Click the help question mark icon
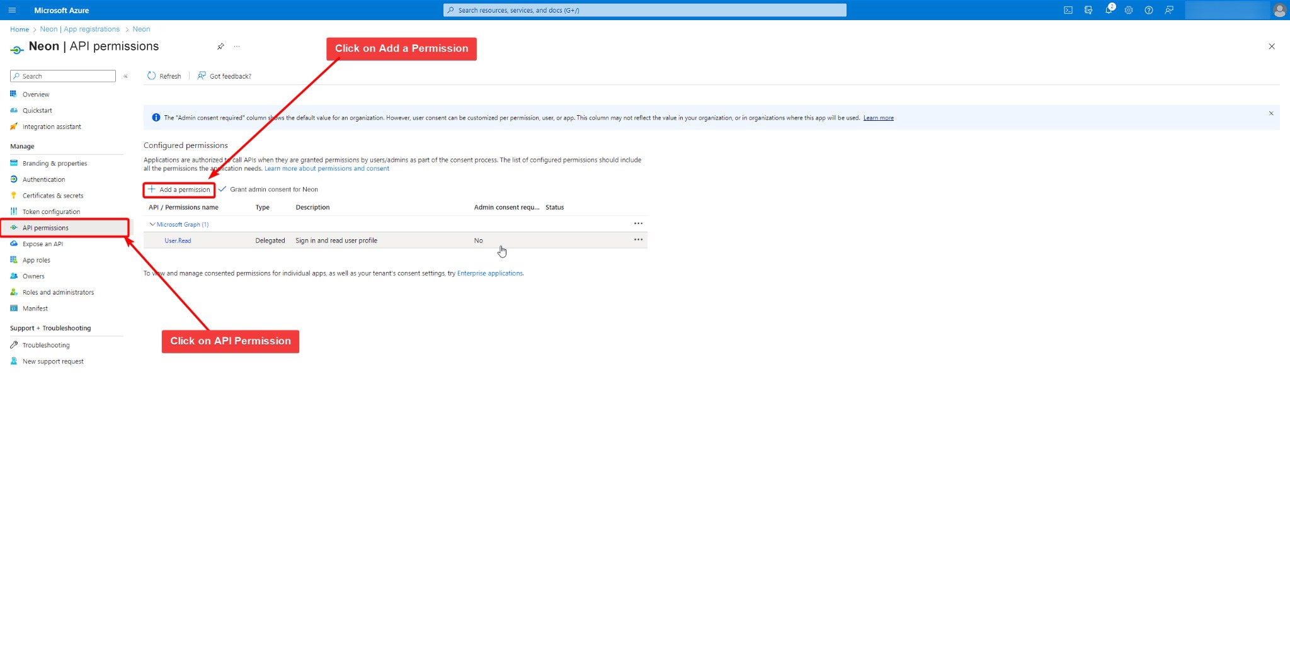This screenshot has width=1290, height=649. point(1149,10)
